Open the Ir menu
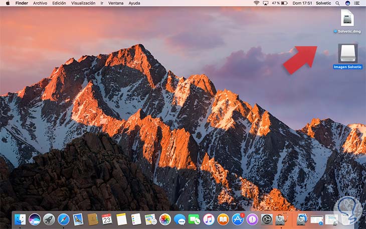Viewport: 366px width, 229px height. point(102,3)
